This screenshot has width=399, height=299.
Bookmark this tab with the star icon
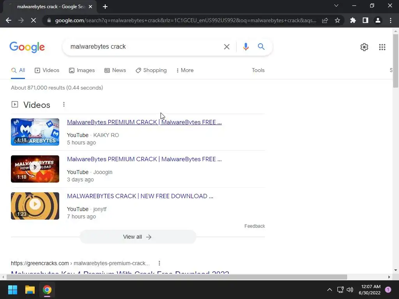pyautogui.click(x=337, y=20)
